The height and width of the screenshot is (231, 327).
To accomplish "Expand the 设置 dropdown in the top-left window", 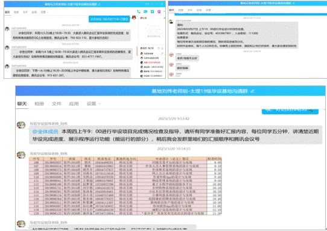I will click(x=45, y=12).
